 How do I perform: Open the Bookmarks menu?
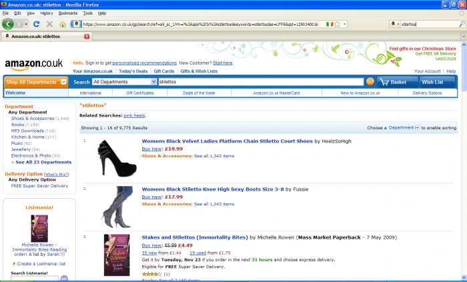(x=68, y=13)
